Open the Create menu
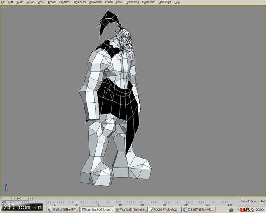Image resolution: width=266 pixels, height=213 pixels. (x=52, y=2)
